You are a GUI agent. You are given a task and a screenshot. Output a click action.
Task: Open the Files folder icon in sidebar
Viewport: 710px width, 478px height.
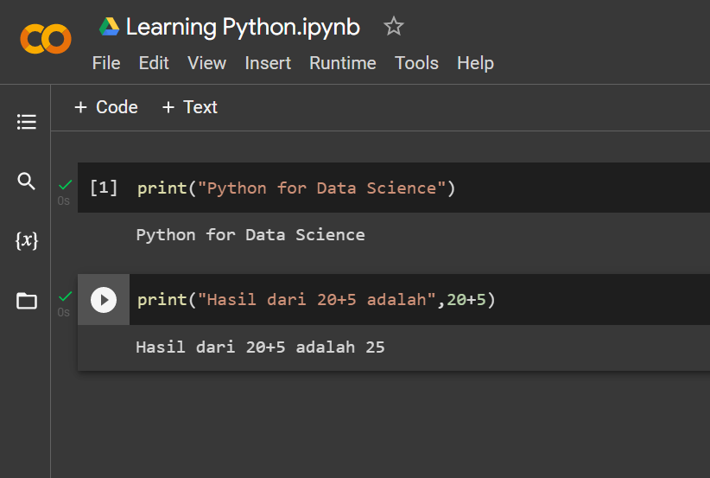26,301
